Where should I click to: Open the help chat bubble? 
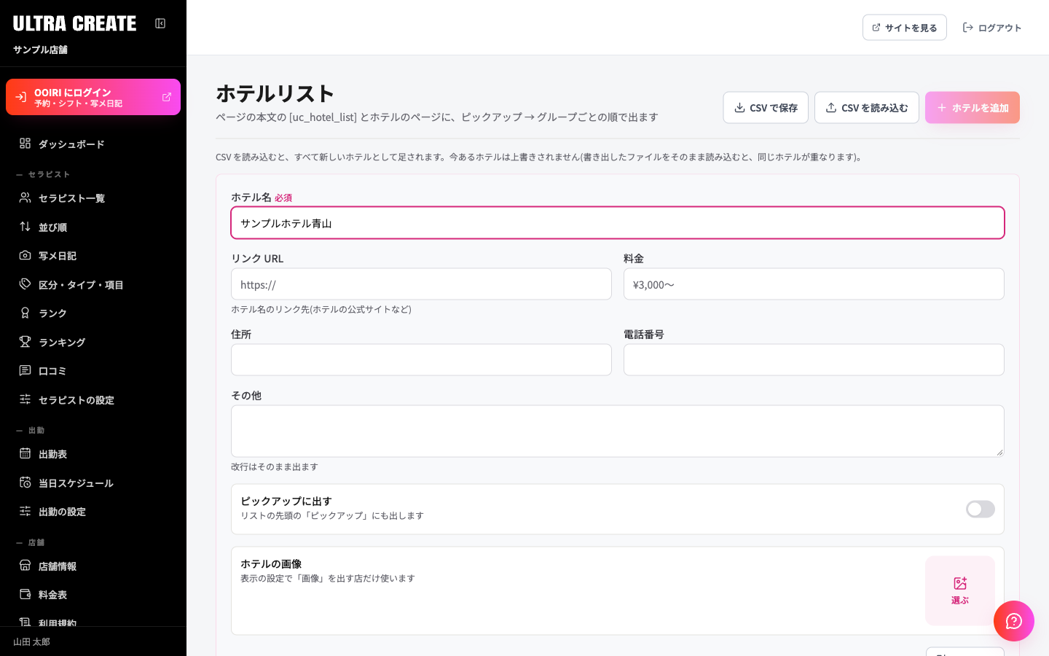pyautogui.click(x=1014, y=621)
